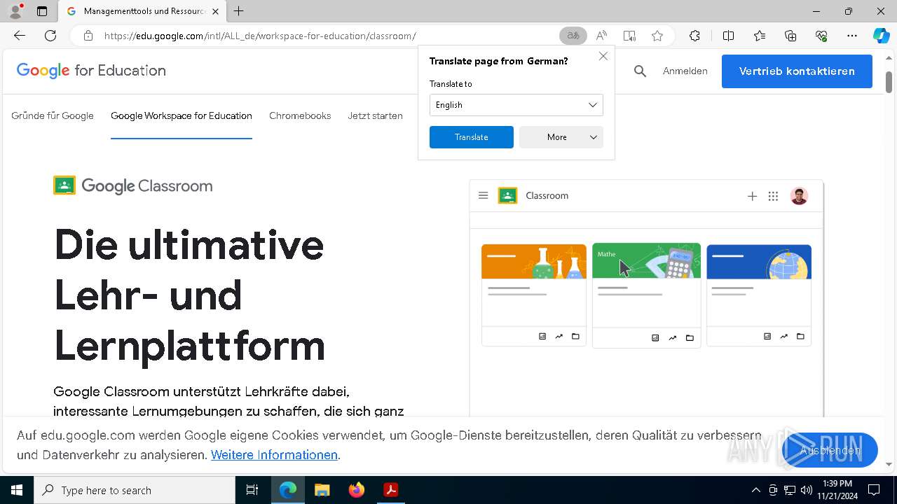Open Google apps grid icon in Classroom
This screenshot has height=504, width=897.
pyautogui.click(x=773, y=196)
